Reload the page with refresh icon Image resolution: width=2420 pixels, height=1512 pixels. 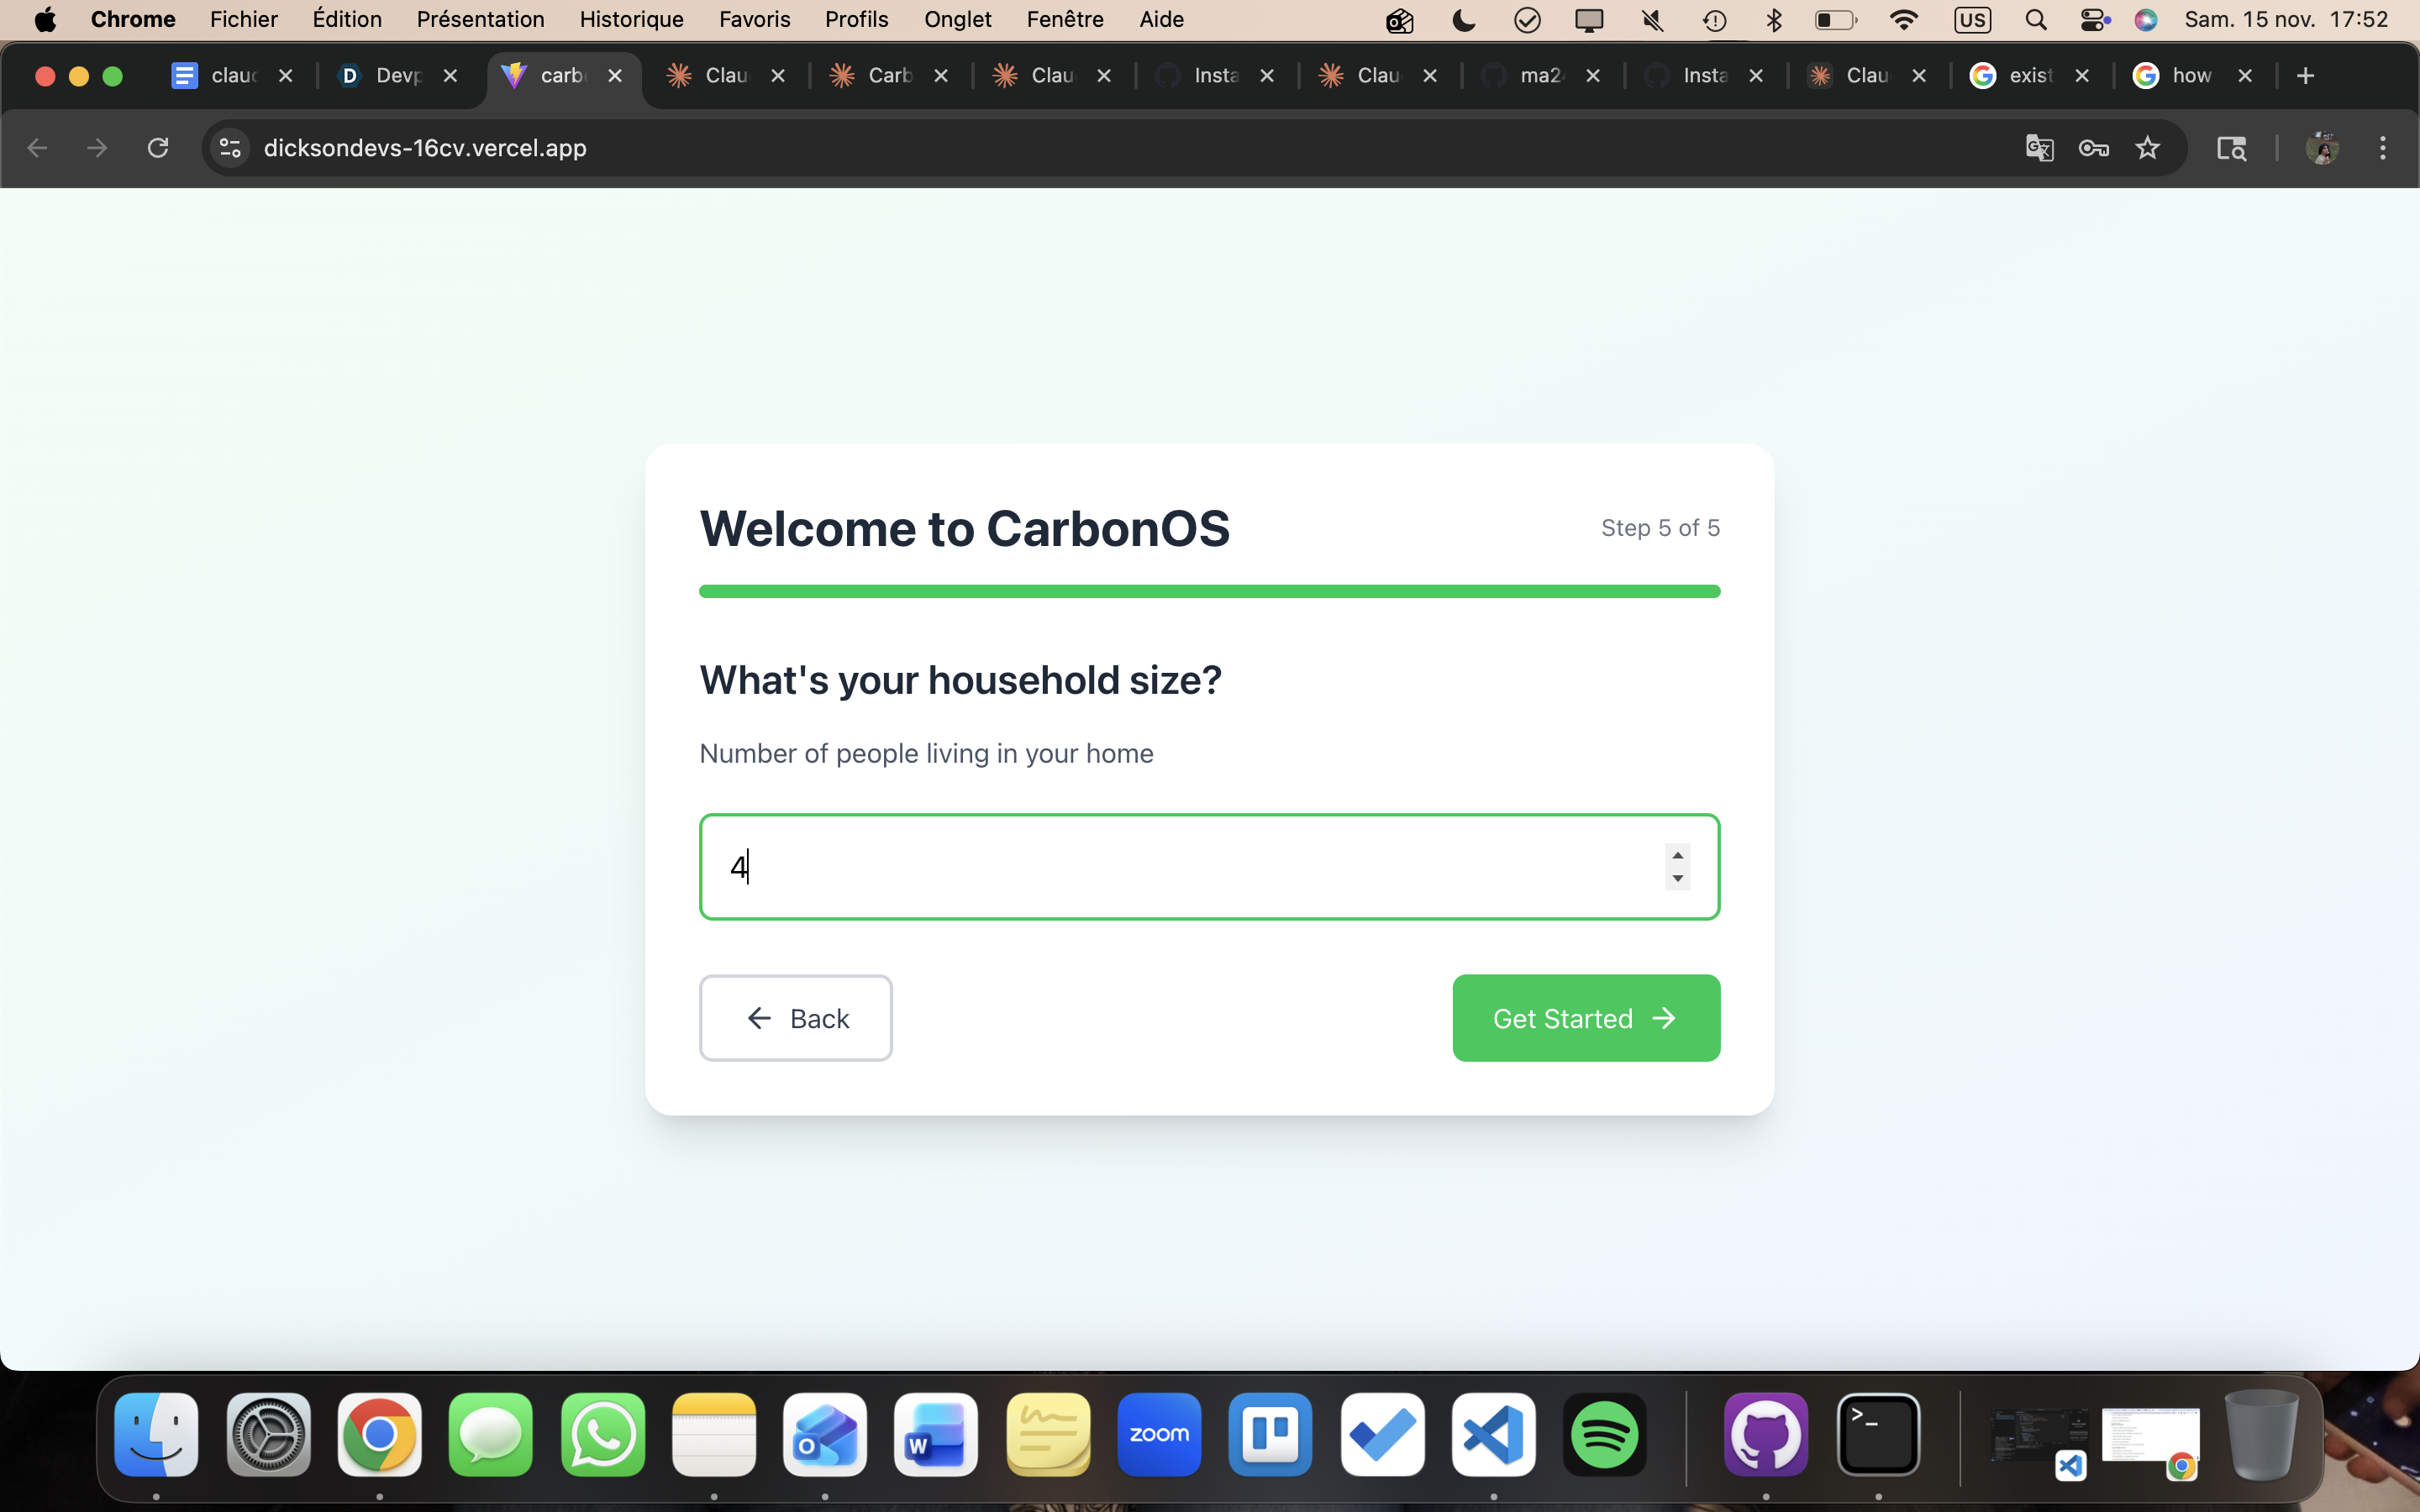click(158, 148)
